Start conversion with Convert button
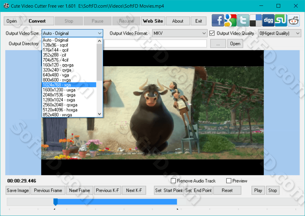Viewport: 305px width, 216px height. coord(37,21)
